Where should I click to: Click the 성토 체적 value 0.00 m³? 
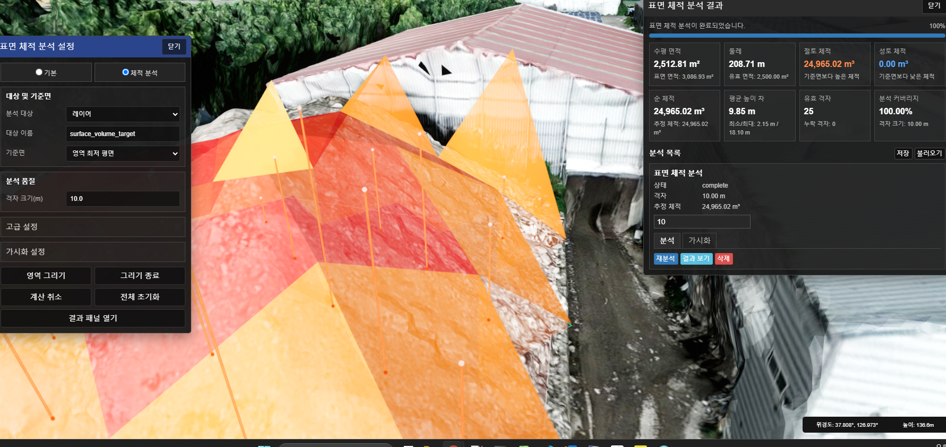[893, 64]
